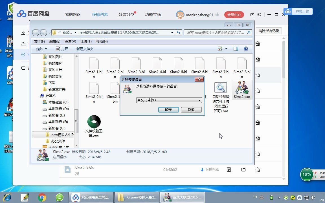Open the 查看 menu in Explorer

(x=70, y=41)
